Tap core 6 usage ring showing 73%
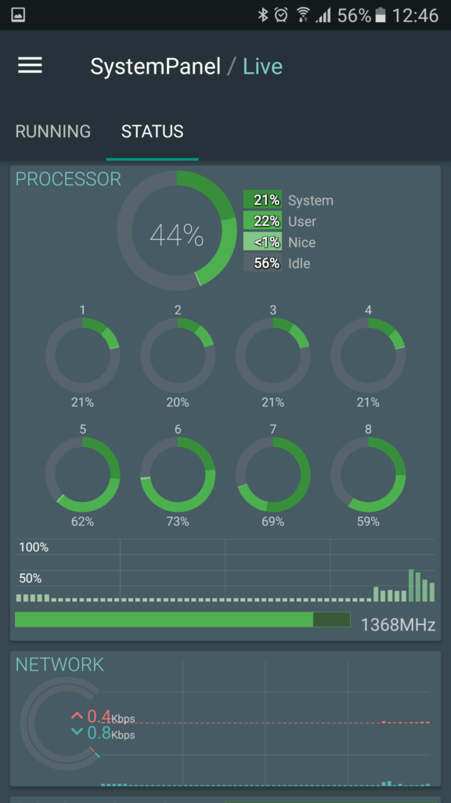451x803 pixels. point(178,474)
